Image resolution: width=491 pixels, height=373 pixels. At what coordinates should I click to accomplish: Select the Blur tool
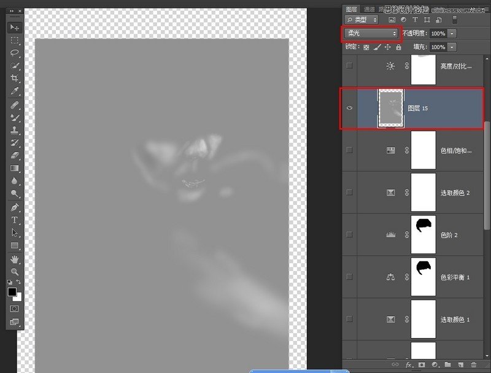tap(14, 180)
